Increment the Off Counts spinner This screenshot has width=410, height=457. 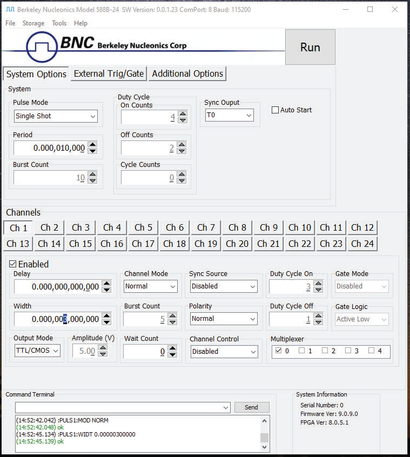182,145
